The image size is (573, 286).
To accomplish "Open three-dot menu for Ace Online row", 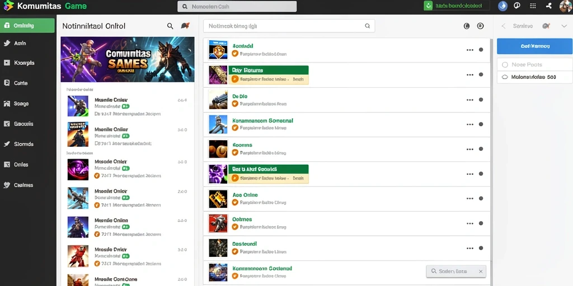I will point(470,198).
